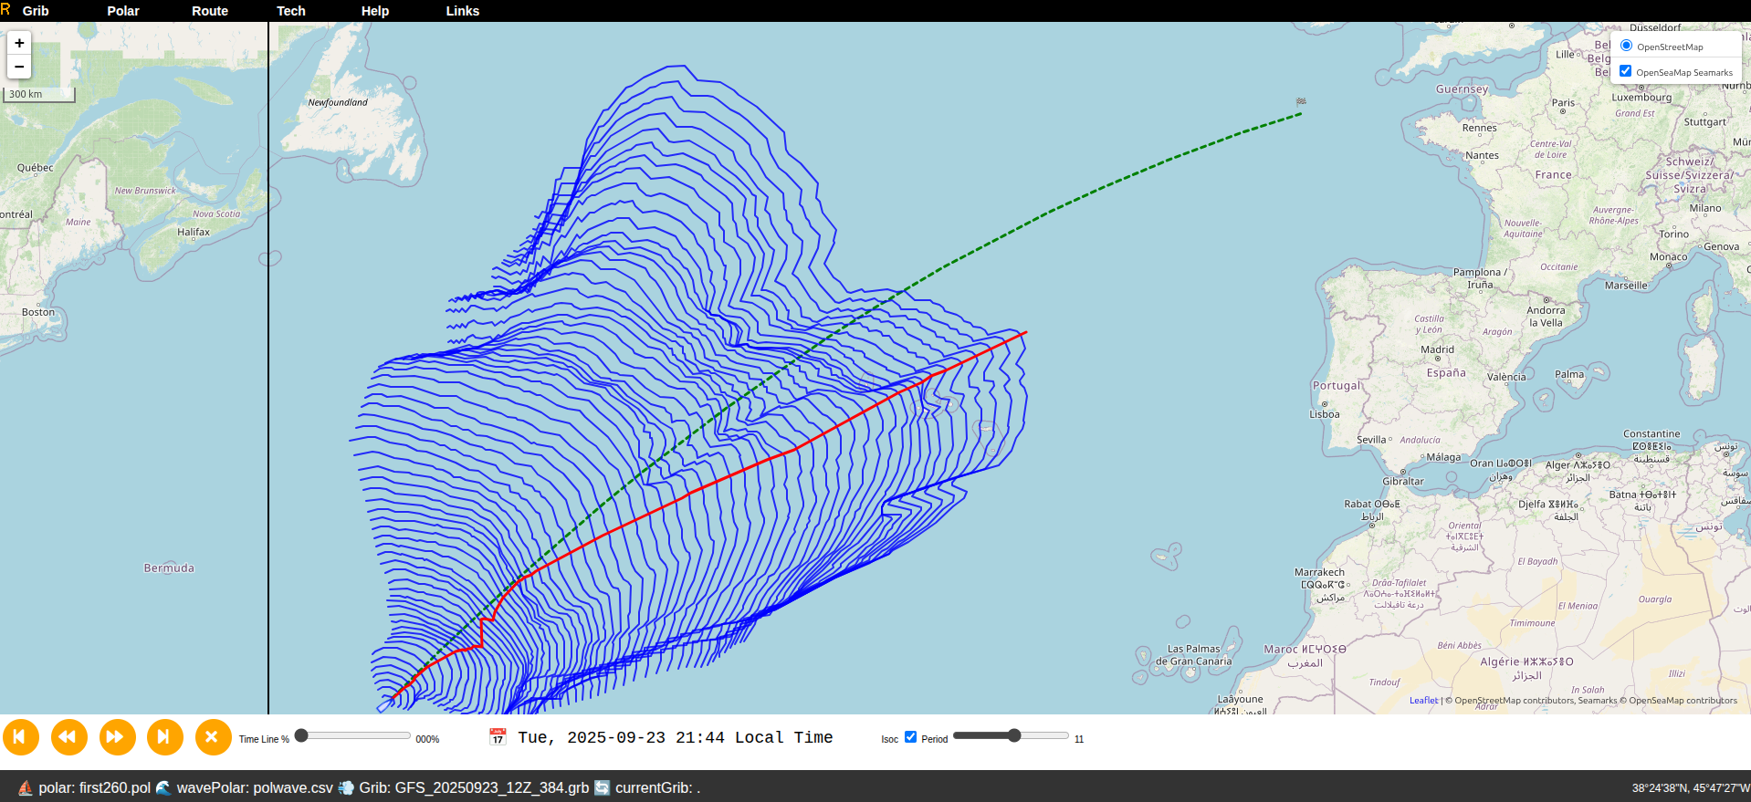Click the calendar date icon
This screenshot has width=1751, height=802.
[498, 737]
